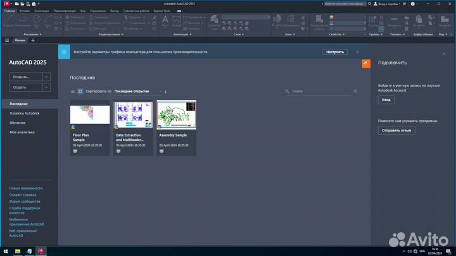
Task: Click the Открыть... button
Action: pos(25,77)
